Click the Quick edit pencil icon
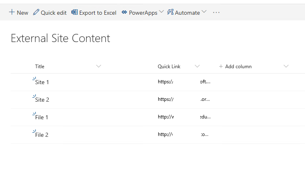Screen dimensions: 305x185 [36, 12]
